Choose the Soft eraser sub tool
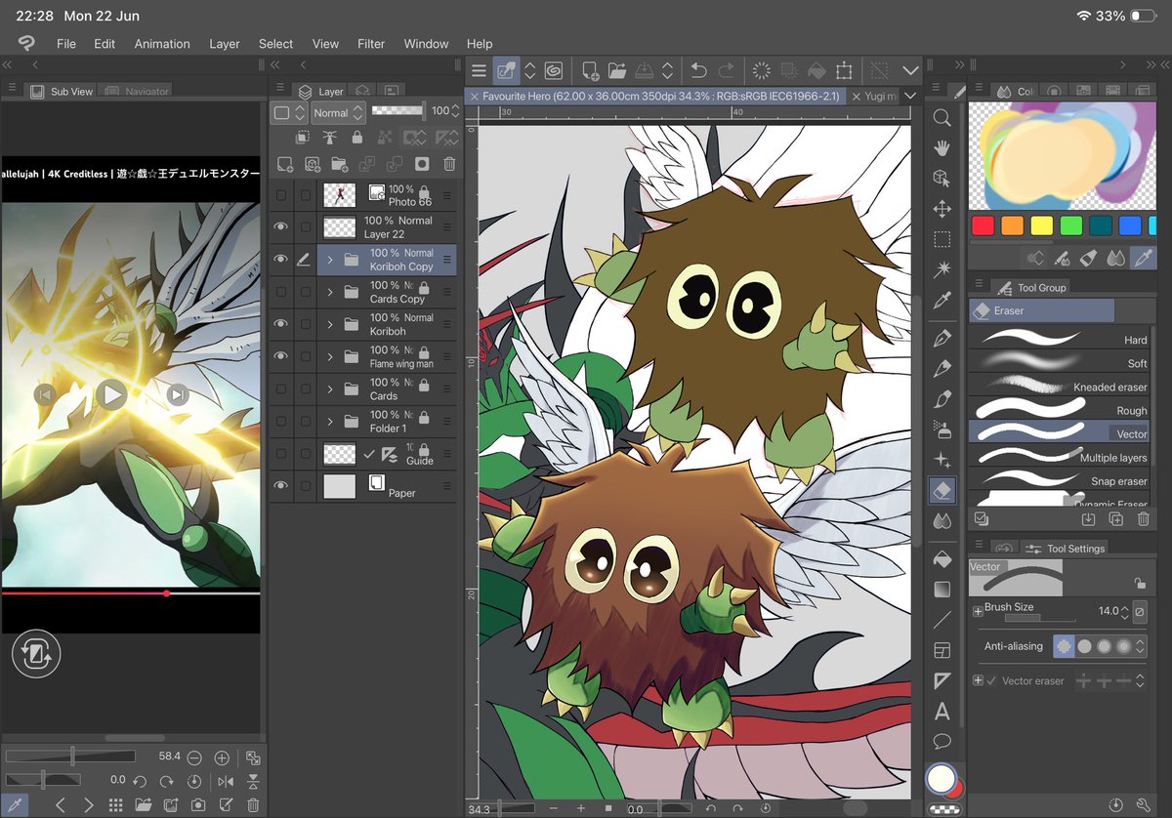The height and width of the screenshot is (818, 1172). click(1060, 362)
